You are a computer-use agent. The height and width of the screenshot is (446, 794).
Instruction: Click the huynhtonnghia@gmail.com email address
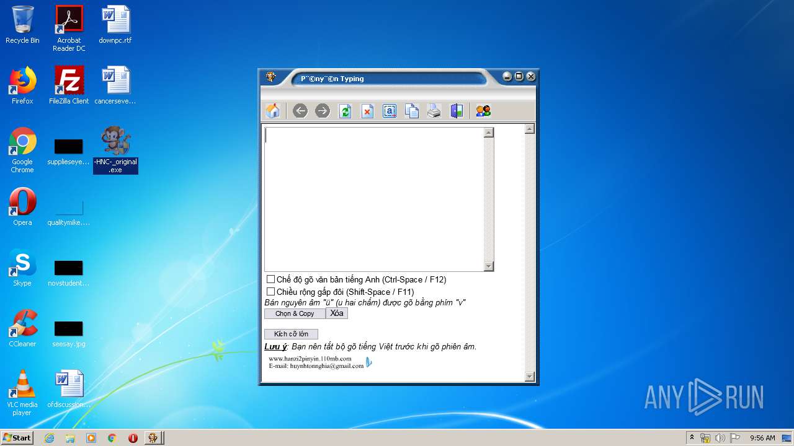coord(327,366)
